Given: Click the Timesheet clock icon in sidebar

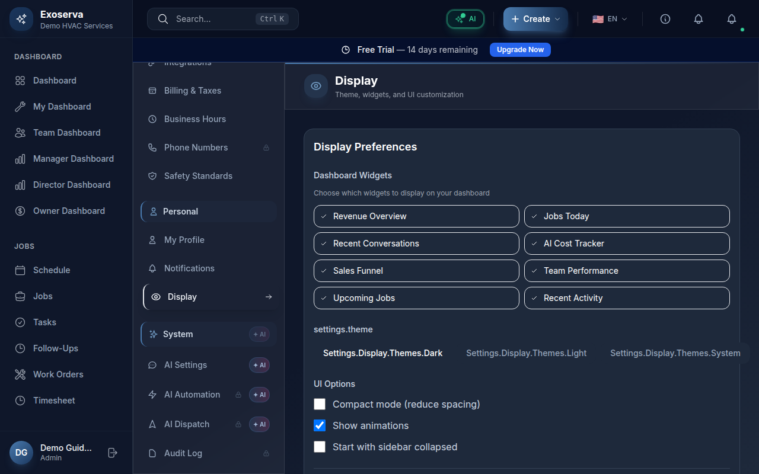Looking at the screenshot, I should 20,401.
